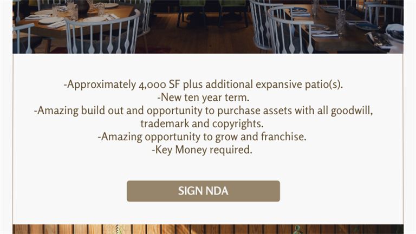The width and height of the screenshot is (416, 234).
Task: Click the restaurant interior photo at top
Action: [x=208, y=27]
